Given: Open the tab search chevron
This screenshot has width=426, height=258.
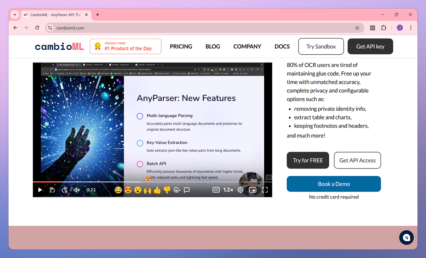Looking at the screenshot, I should 15,15.
